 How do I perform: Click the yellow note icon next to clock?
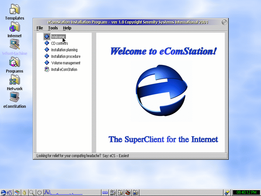(x=227, y=193)
